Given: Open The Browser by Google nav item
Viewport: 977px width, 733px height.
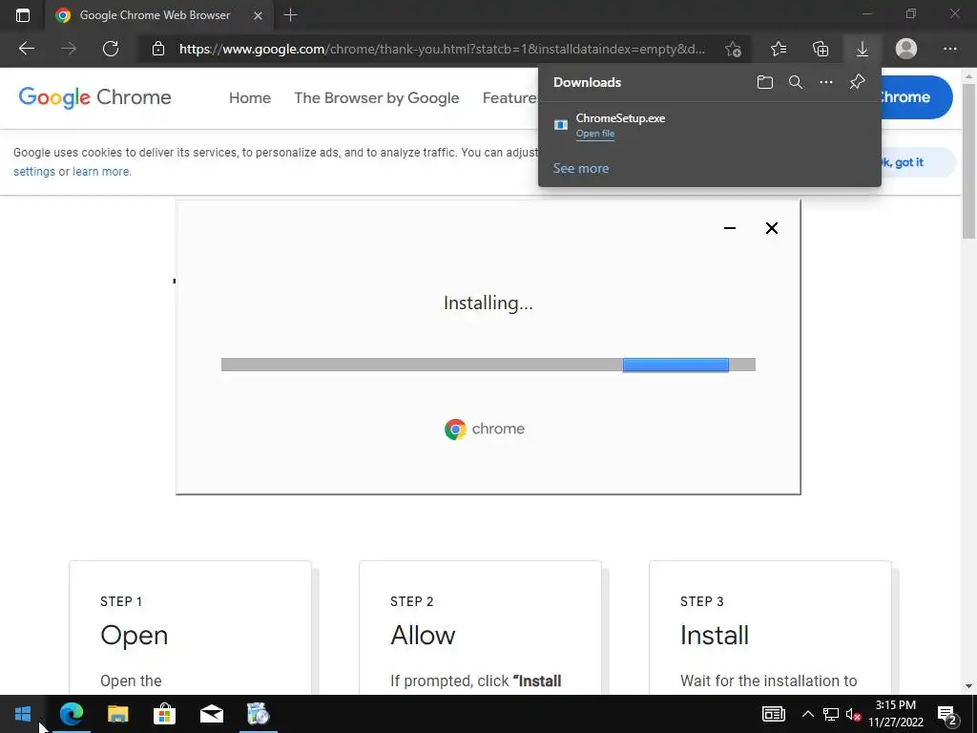Looking at the screenshot, I should coord(376,98).
